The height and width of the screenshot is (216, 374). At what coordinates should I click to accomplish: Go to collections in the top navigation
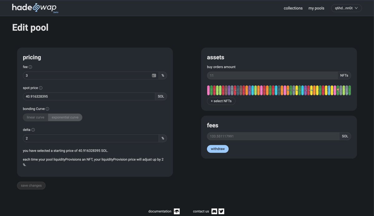click(293, 8)
